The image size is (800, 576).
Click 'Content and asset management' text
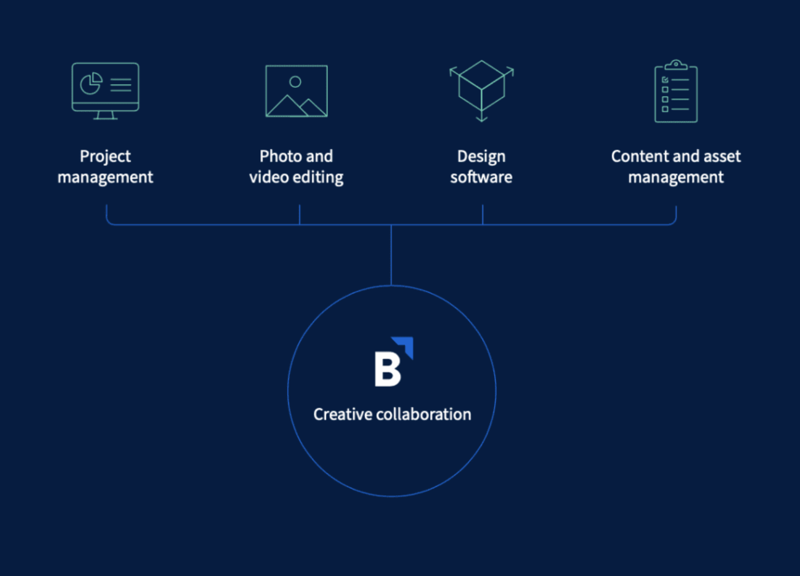[676, 166]
